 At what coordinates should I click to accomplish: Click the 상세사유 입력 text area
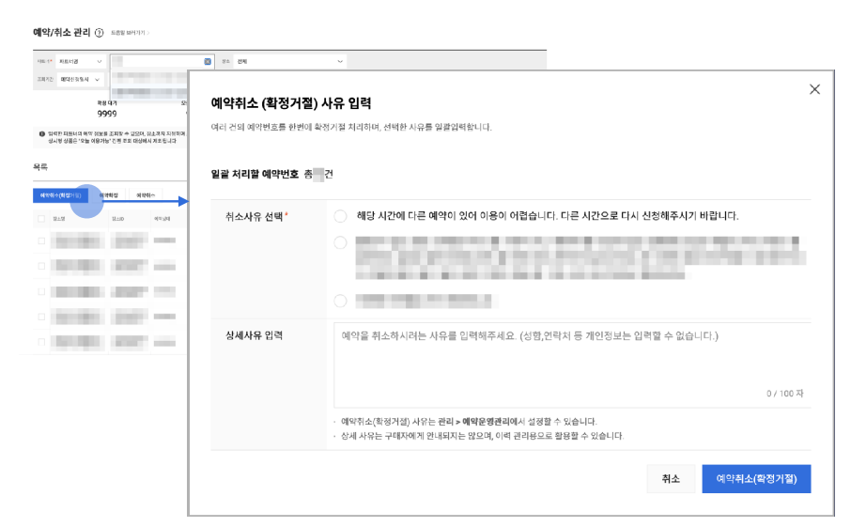[x=571, y=357]
